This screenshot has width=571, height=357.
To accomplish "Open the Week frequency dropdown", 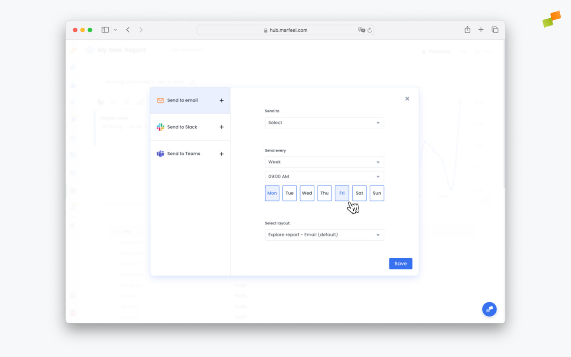I will pos(324,162).
